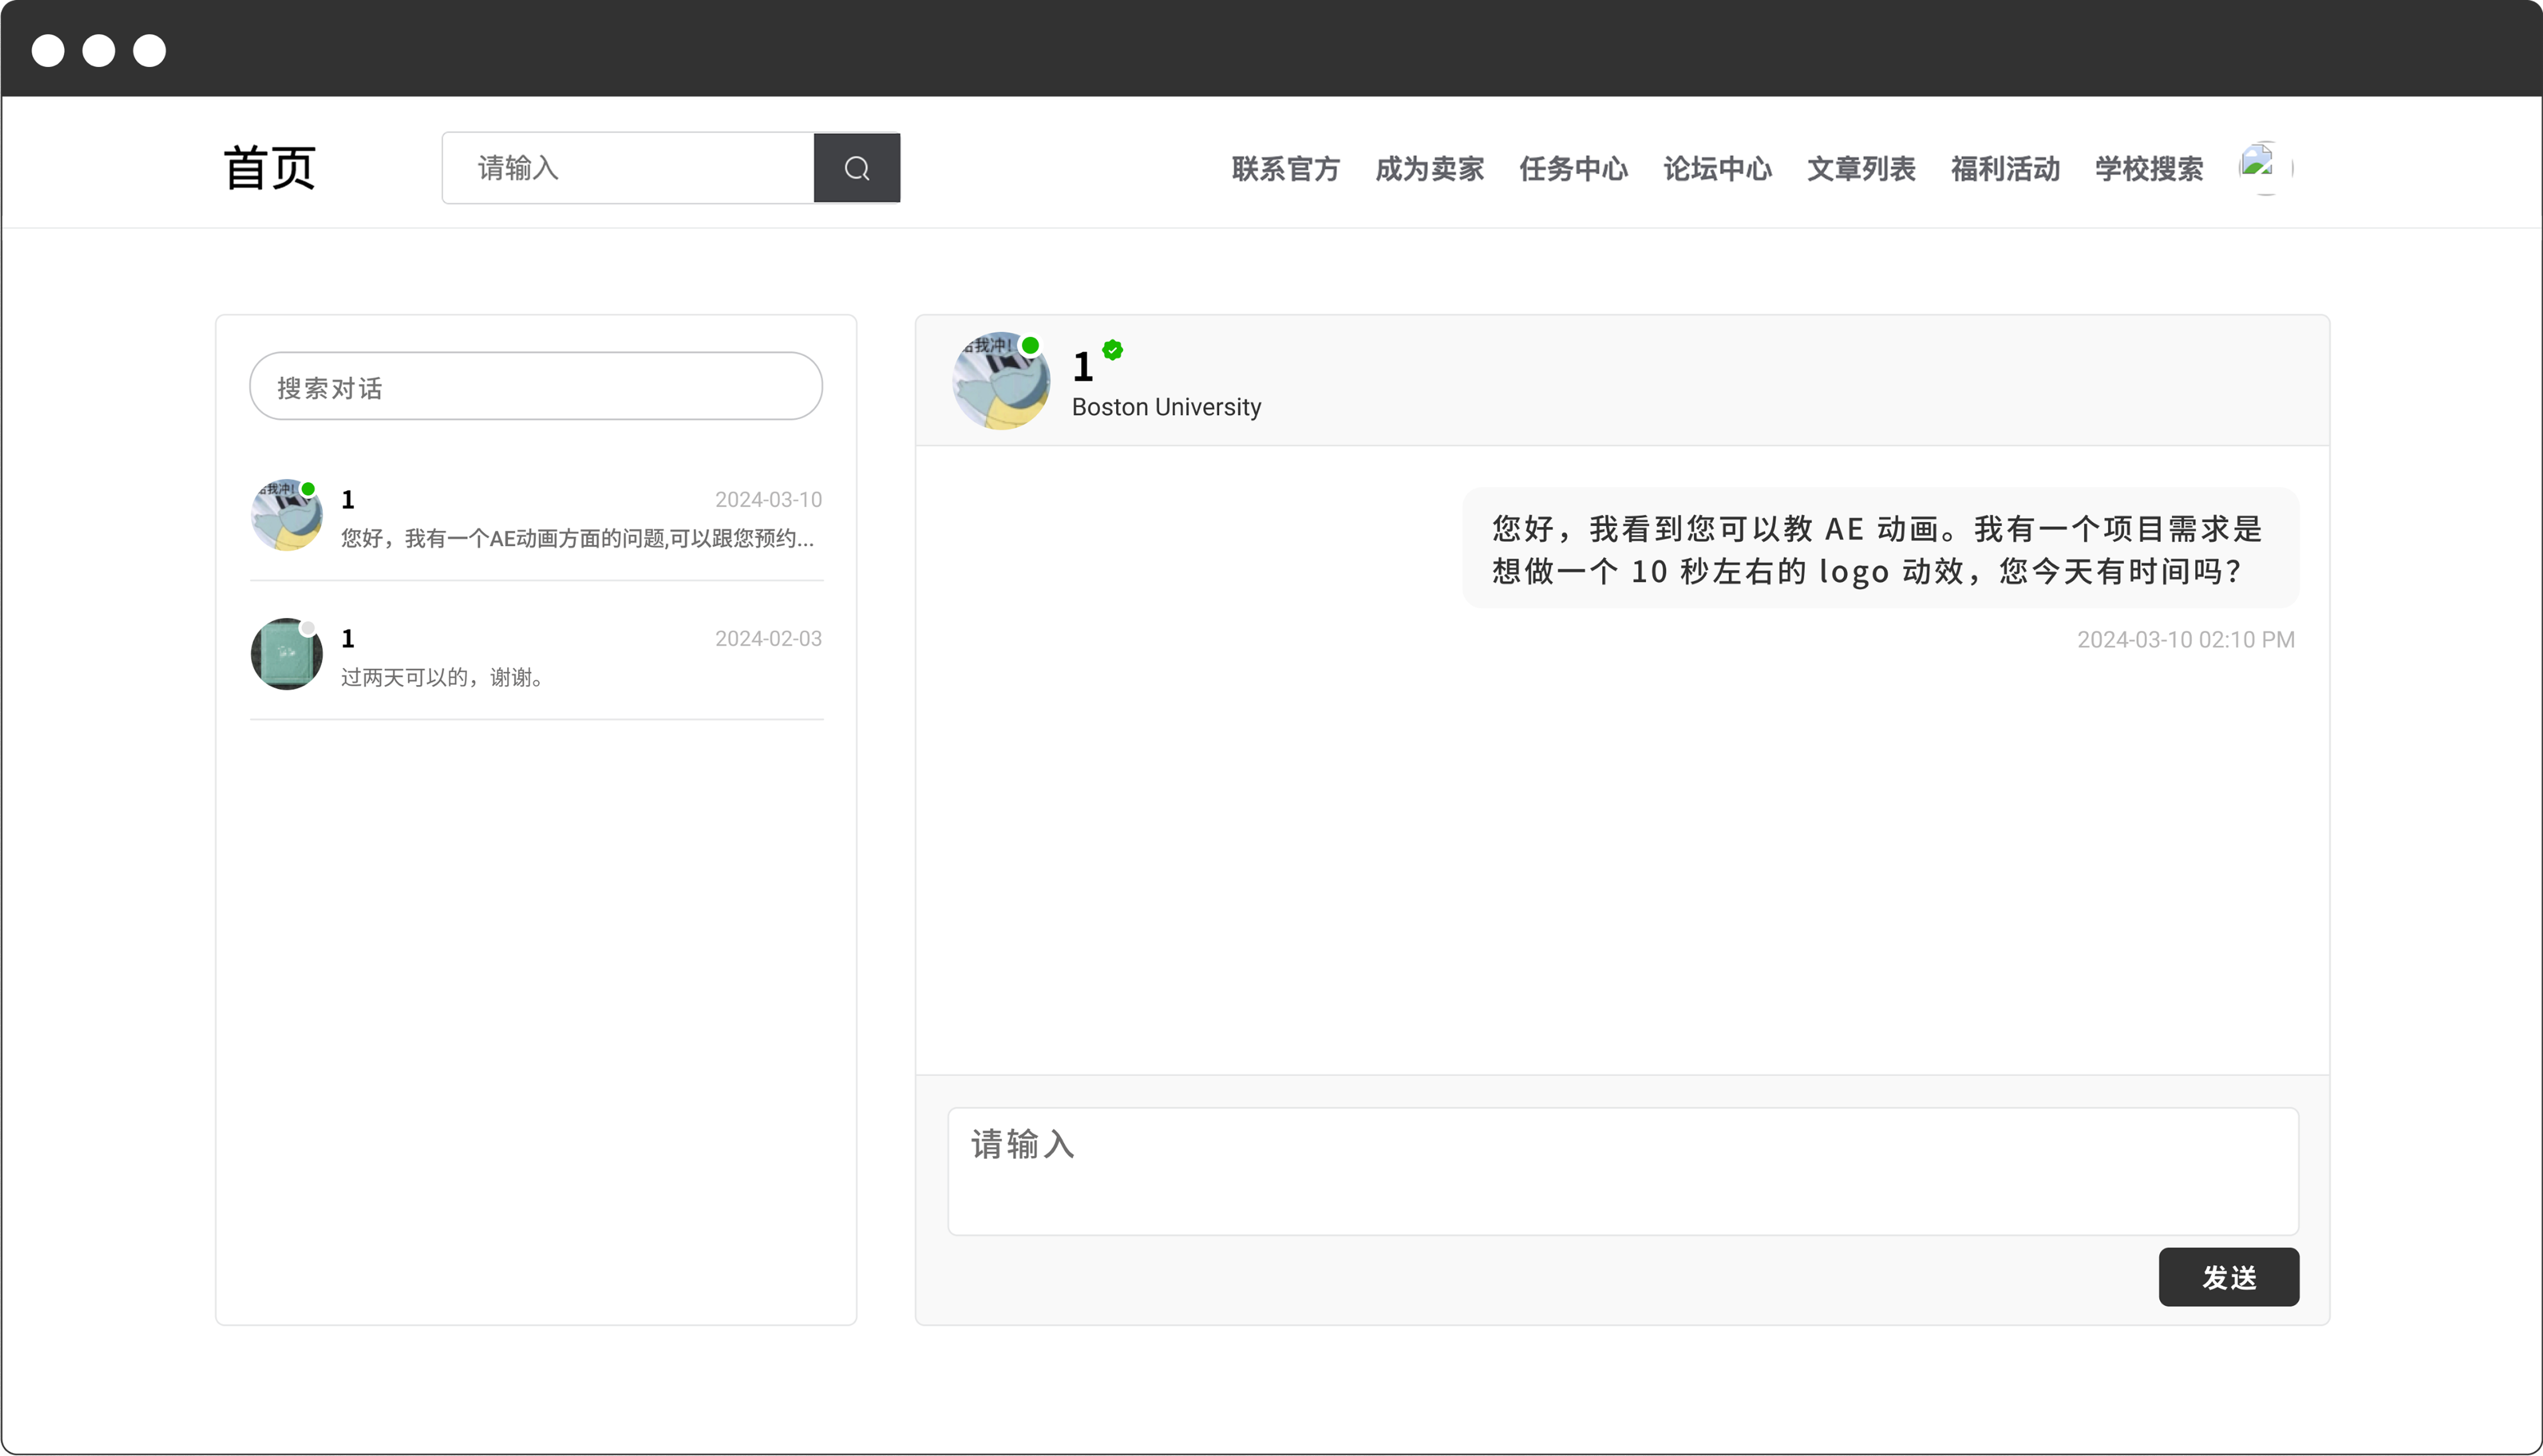2543x1456 pixels.
Task: Click the logo 动效 message bubble
Action: [1880, 548]
